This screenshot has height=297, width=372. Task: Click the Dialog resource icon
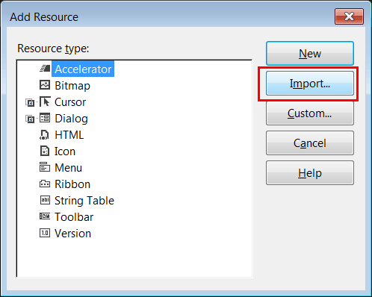tap(45, 118)
